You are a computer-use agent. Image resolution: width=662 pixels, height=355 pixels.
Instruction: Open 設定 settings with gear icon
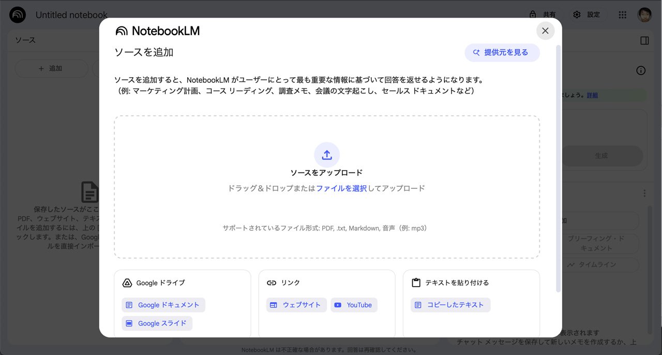click(x=588, y=15)
